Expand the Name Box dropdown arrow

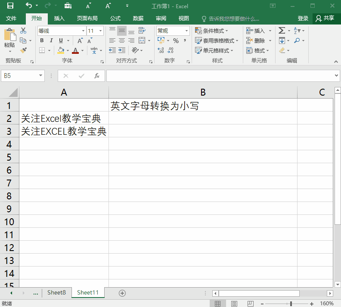click(40, 76)
